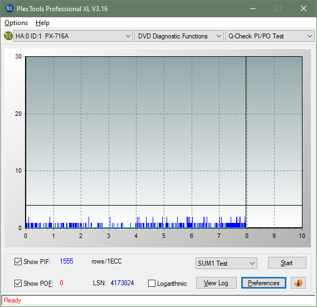Minimize the PlexTools window
This screenshot has width=317, height=307.
pos(253,8)
